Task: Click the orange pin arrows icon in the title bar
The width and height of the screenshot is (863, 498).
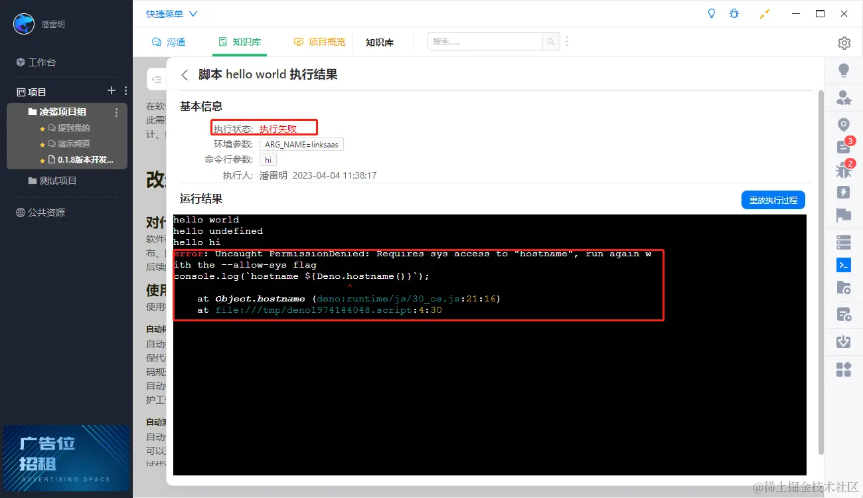Action: coord(765,13)
